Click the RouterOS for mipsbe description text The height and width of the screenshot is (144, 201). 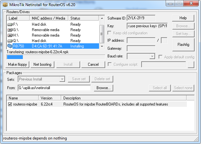tap(116, 104)
